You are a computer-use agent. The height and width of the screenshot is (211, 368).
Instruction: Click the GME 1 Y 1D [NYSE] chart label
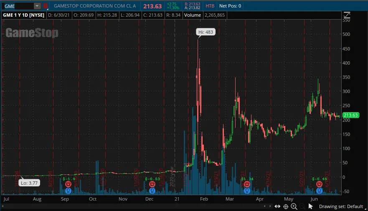23,15
